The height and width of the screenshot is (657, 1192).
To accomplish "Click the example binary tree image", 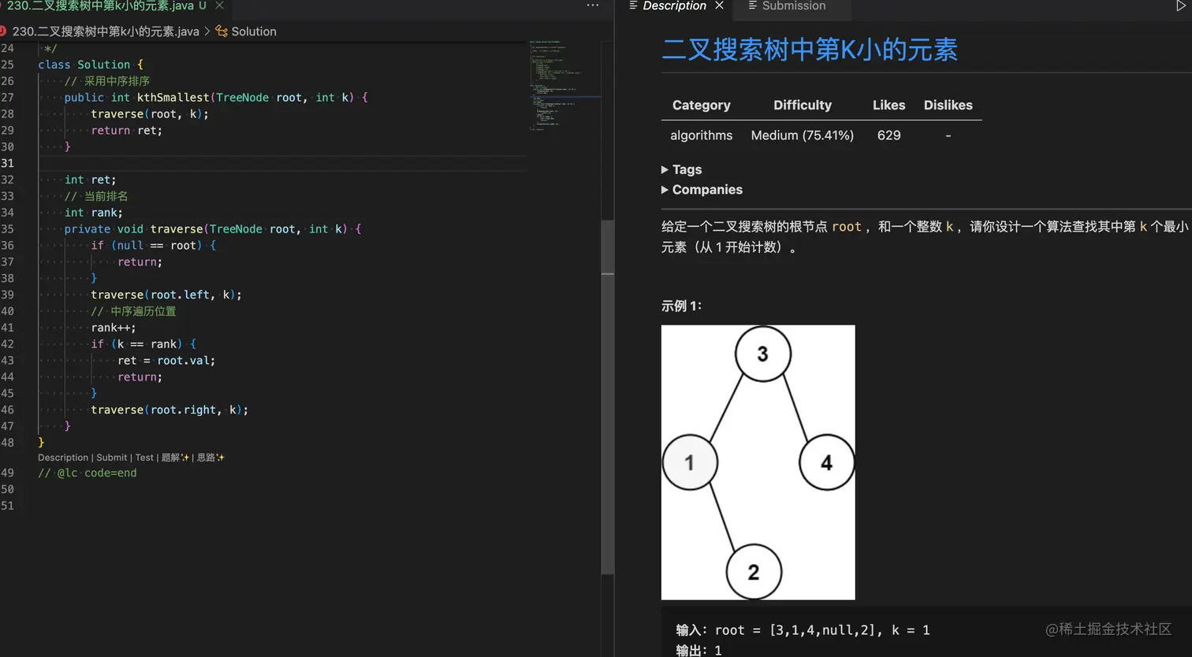I will (758, 462).
